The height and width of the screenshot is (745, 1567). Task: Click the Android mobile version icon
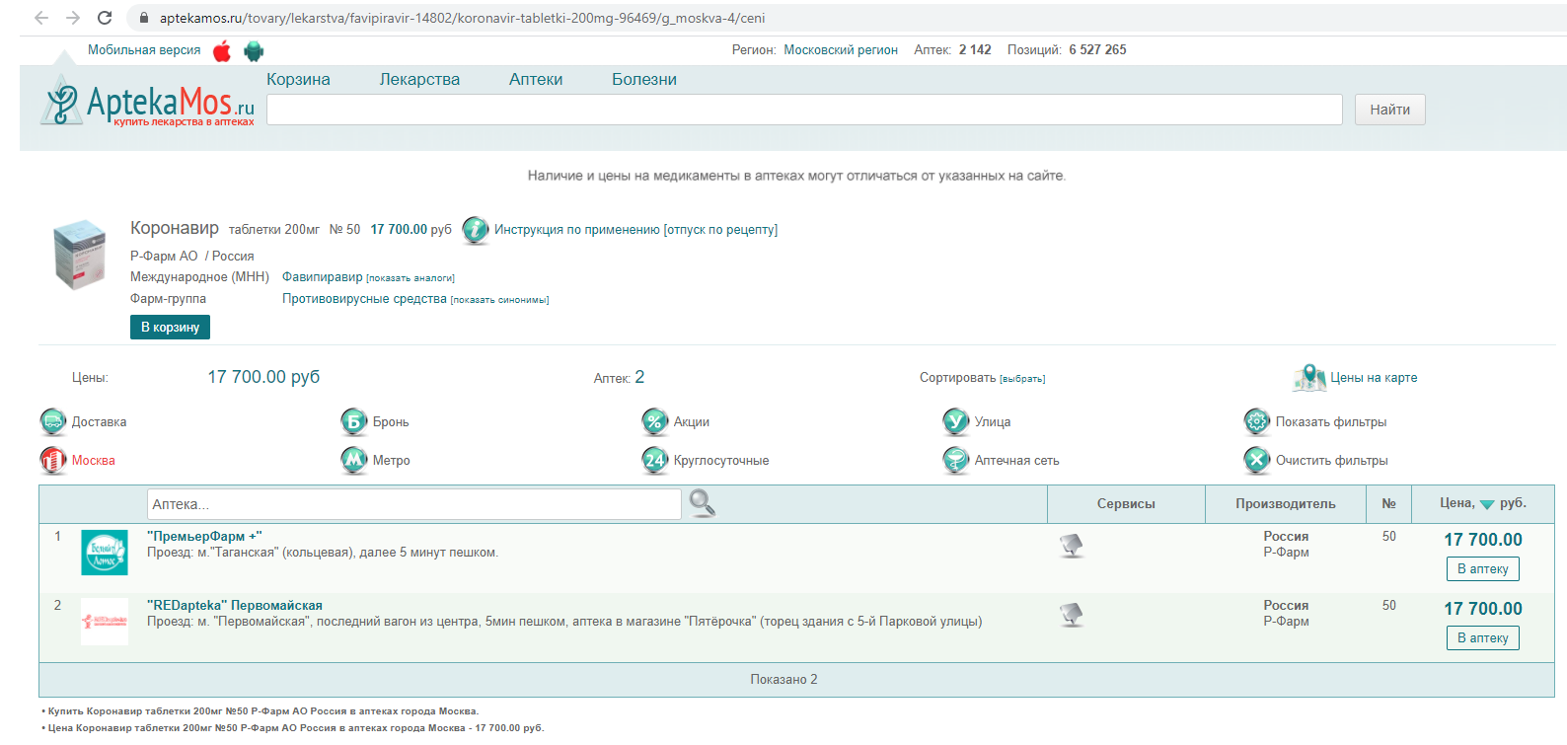tap(254, 51)
